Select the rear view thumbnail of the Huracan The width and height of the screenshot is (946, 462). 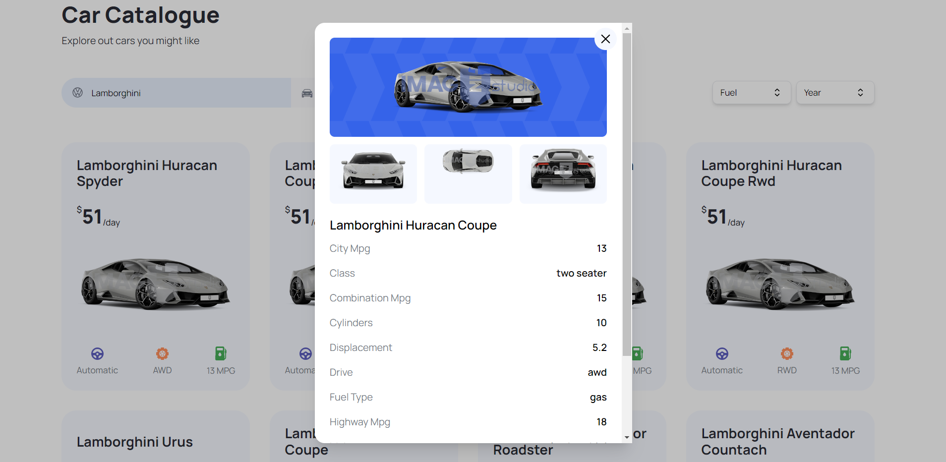pos(563,173)
